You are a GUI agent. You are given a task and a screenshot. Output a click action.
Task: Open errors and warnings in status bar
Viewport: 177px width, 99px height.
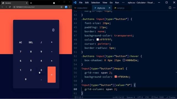[79, 97]
